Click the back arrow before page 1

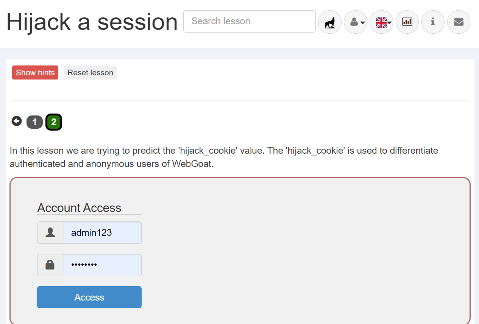click(x=17, y=121)
